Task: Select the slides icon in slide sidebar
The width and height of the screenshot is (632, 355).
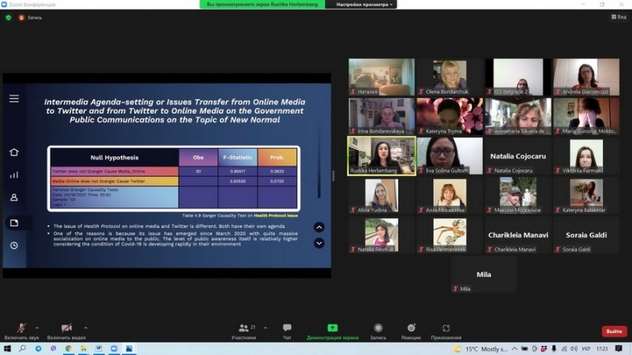Action: pyautogui.click(x=14, y=222)
